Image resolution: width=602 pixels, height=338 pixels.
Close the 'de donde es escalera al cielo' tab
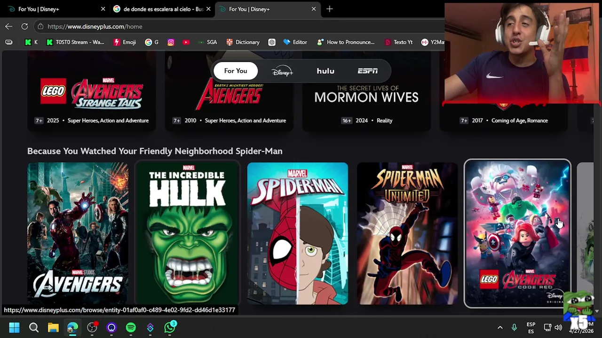[x=208, y=9]
